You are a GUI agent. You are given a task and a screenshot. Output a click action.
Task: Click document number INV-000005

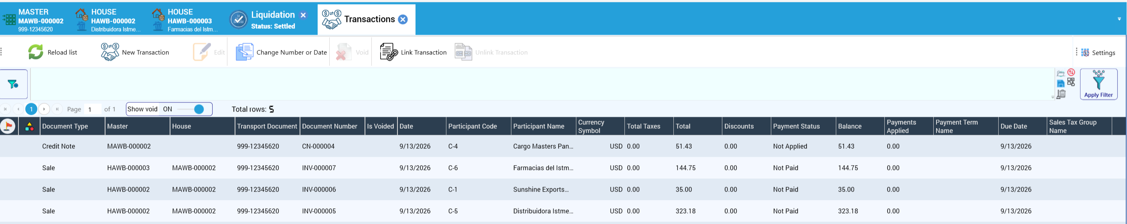[x=319, y=211]
